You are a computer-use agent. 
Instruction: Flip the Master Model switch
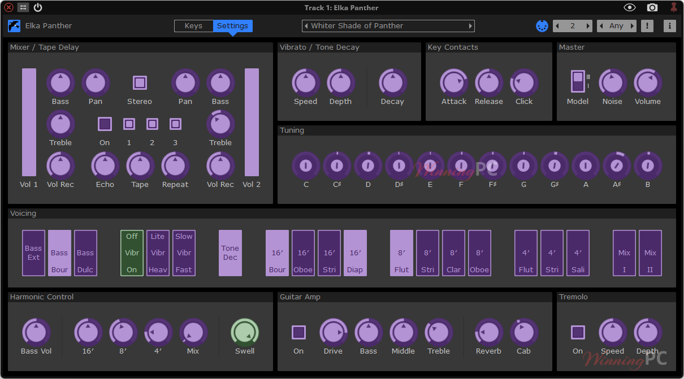point(577,81)
